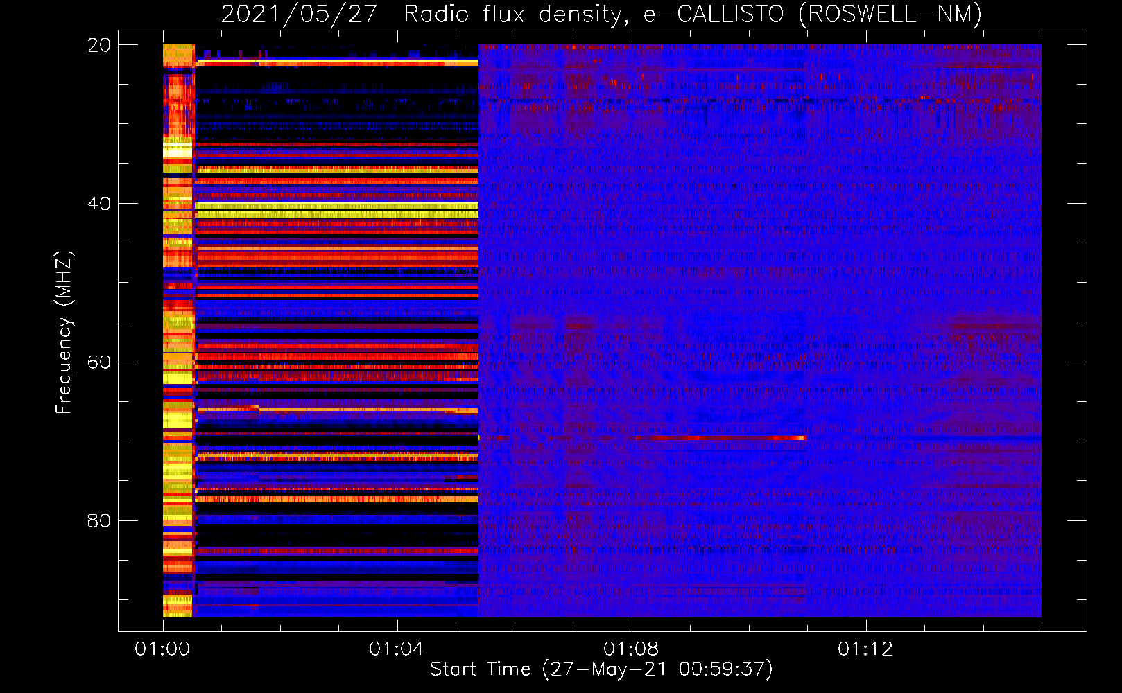Click the "Start Time (27-May-21 00:59:37)" label

(x=601, y=669)
